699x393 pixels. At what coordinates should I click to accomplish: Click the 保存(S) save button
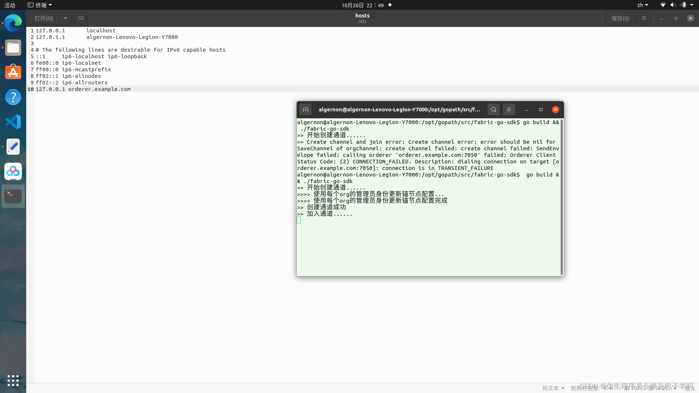620,18
